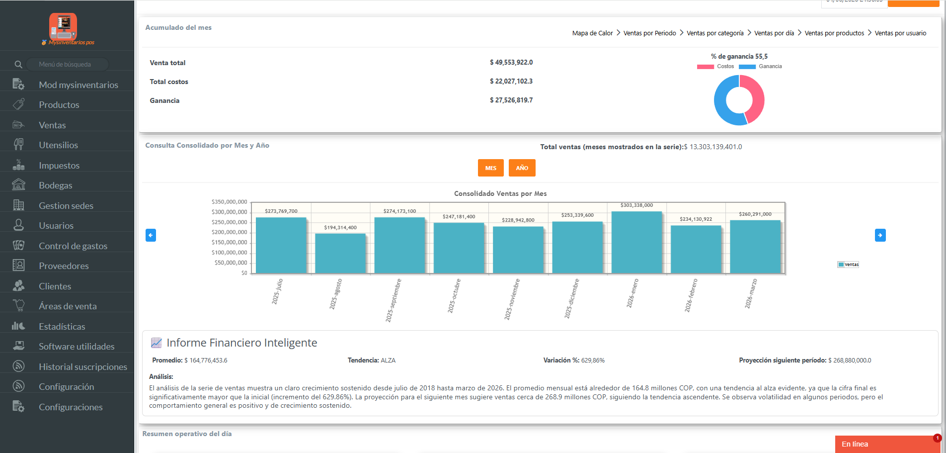The height and width of the screenshot is (453, 946).
Task: Toggle the Ventas legend in bar chart
Action: pos(848,265)
